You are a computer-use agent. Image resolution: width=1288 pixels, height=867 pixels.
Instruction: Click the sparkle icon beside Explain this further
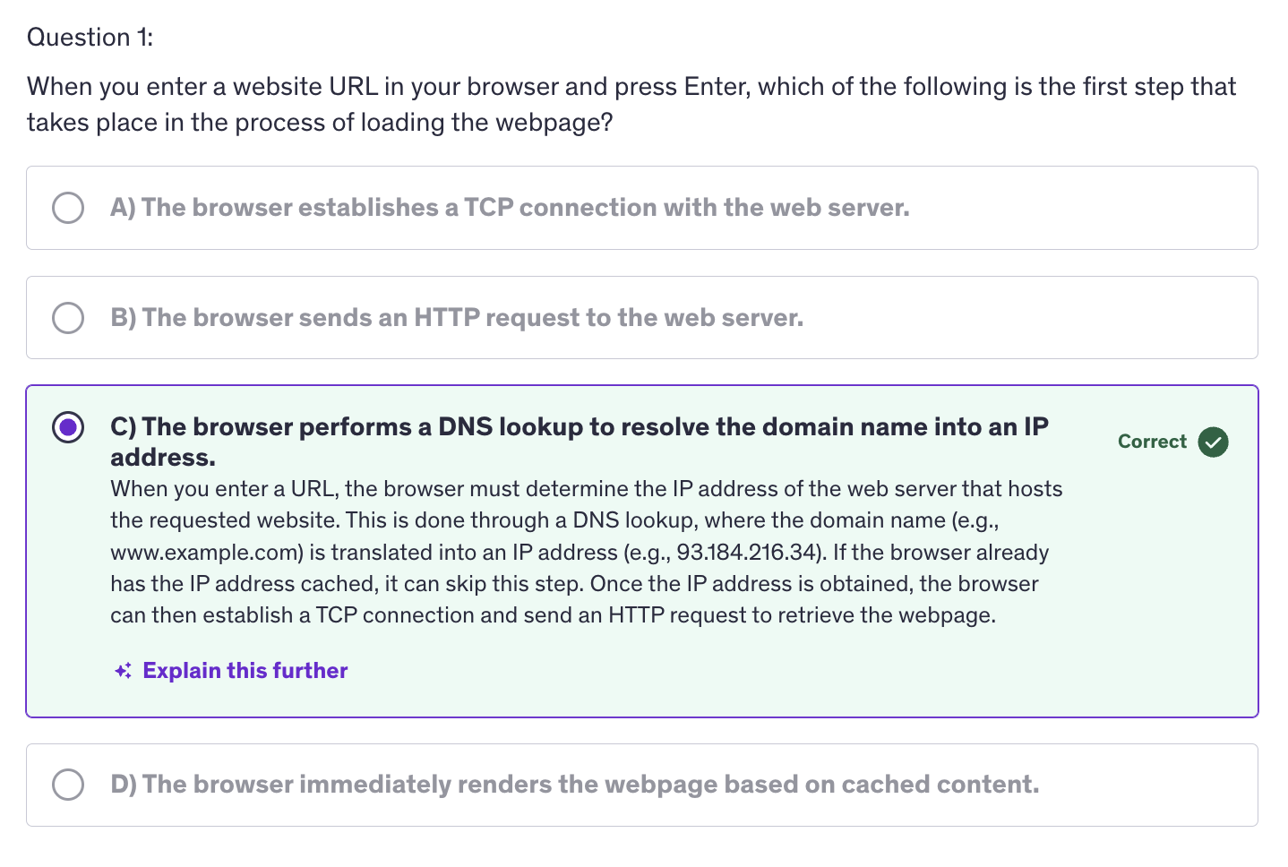(124, 671)
